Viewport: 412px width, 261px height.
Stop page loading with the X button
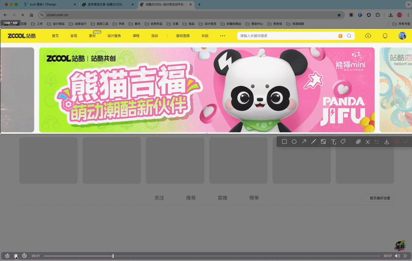(23, 15)
